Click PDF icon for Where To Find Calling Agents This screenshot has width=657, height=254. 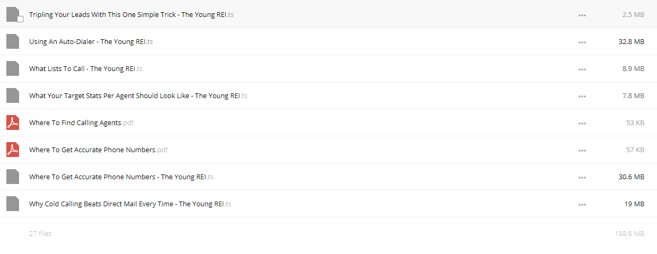13,122
